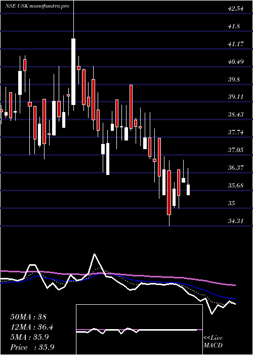Select the 37.05 price axis label
This screenshot has width=253, height=355.
point(236,150)
